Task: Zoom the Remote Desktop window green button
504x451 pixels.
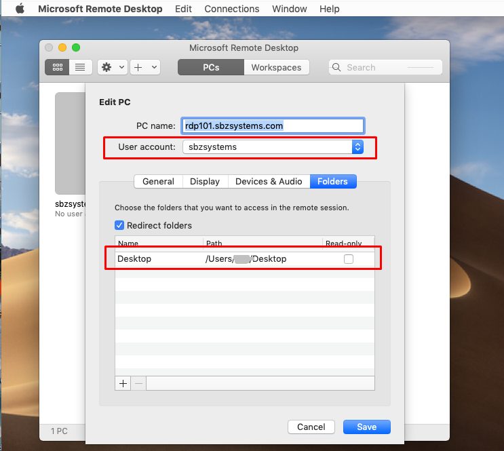Action: click(76, 47)
